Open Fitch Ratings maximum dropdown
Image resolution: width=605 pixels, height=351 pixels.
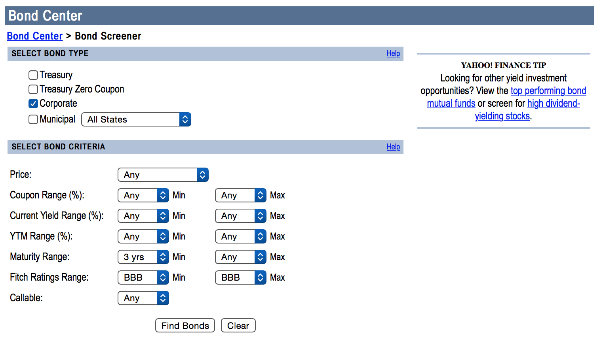240,277
